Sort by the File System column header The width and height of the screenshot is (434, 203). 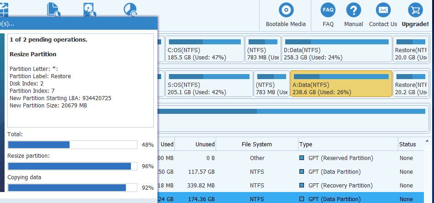[x=256, y=144]
